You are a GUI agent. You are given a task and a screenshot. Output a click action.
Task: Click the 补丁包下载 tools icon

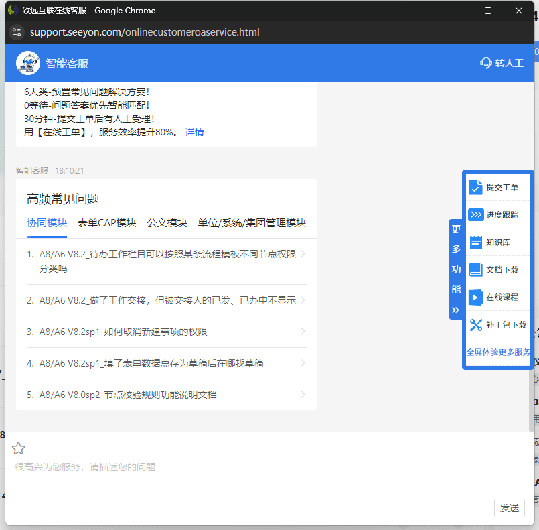pyautogui.click(x=476, y=325)
